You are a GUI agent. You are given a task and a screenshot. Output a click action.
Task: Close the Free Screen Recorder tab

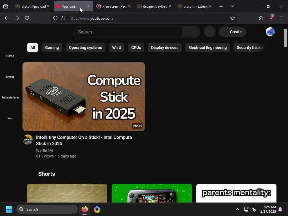click(129, 6)
